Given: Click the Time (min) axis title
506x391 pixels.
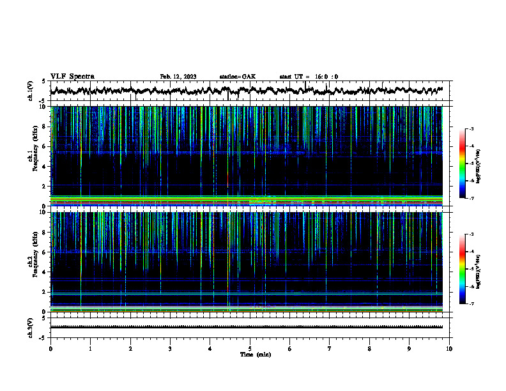Looking at the screenshot, I should click(x=256, y=355).
